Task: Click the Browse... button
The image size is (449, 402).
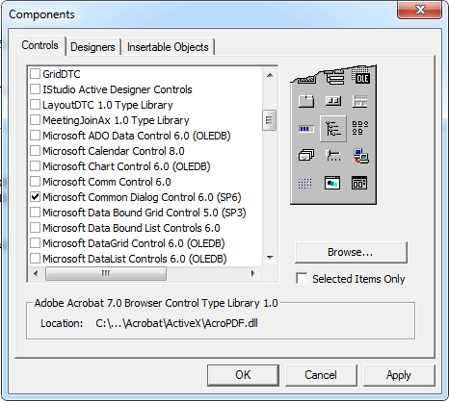Action: tap(351, 252)
